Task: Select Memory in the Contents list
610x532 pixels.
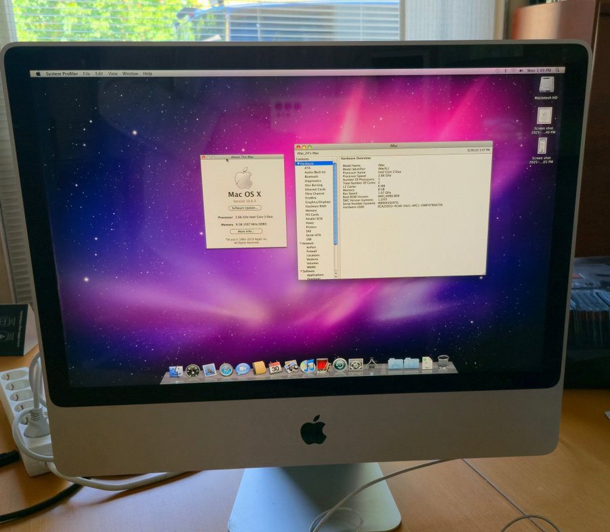Action: pyautogui.click(x=311, y=210)
